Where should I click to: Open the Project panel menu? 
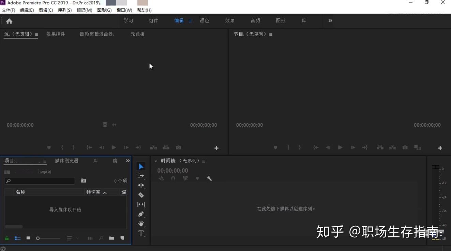coord(45,161)
